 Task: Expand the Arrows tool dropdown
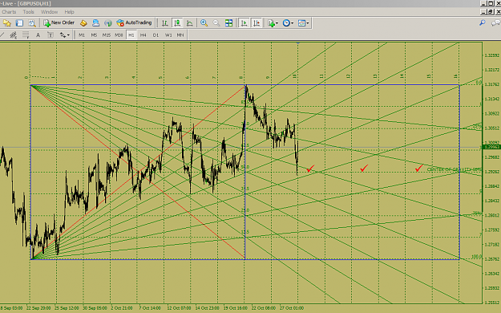[x=68, y=35]
